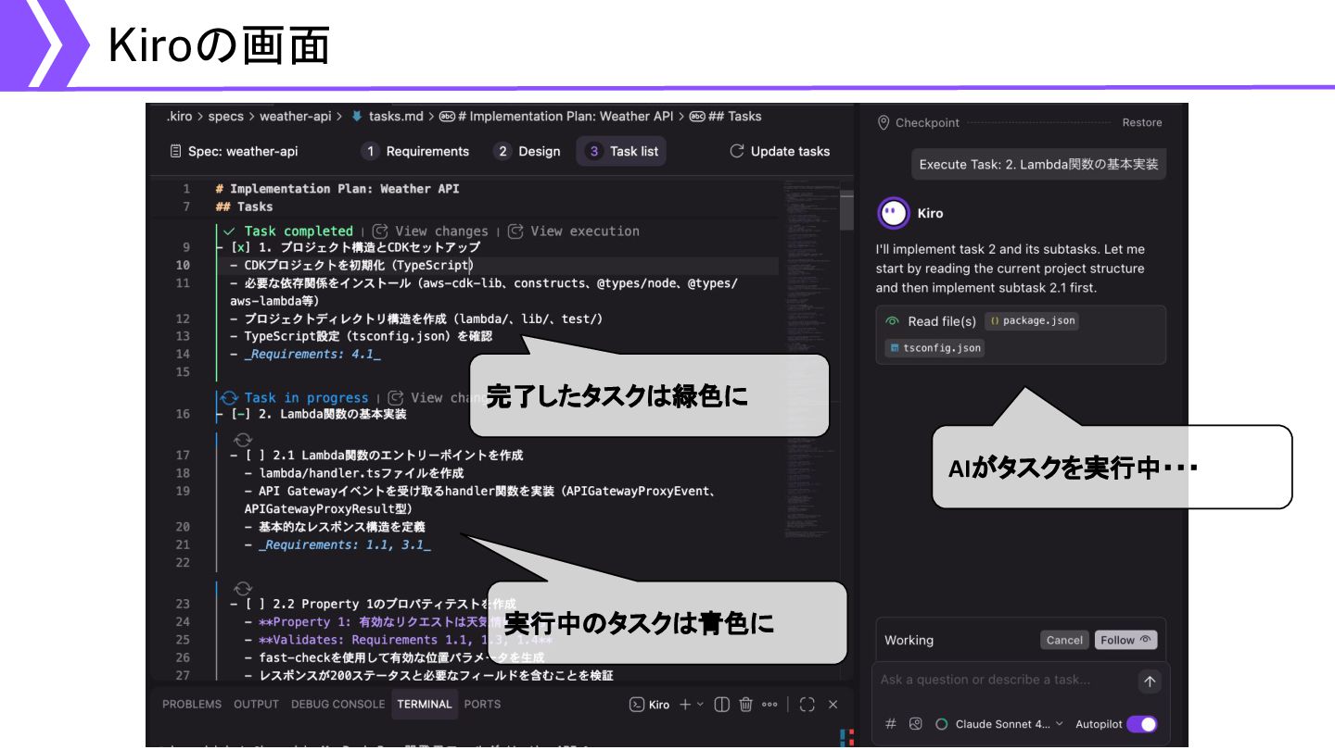Click Read file(s) eye icon

[x=893, y=321]
